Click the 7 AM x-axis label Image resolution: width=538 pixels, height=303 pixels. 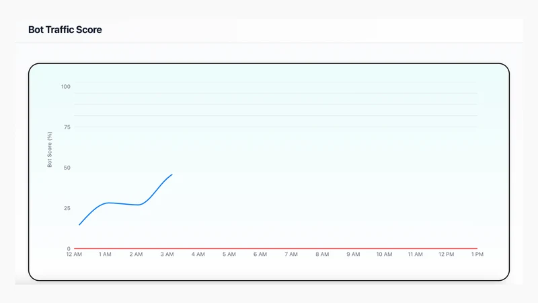[291, 255]
